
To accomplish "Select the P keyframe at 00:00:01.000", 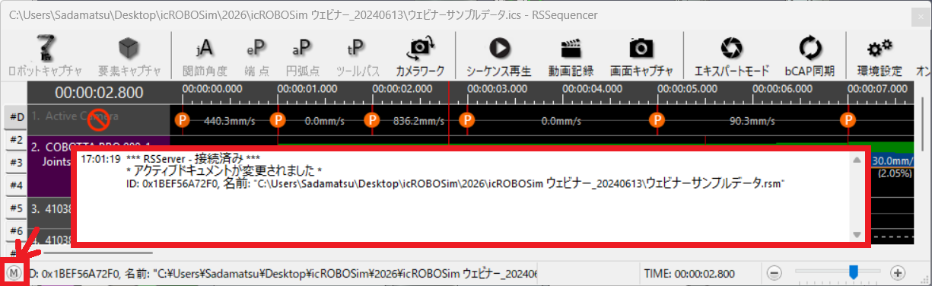I will pos(278,120).
